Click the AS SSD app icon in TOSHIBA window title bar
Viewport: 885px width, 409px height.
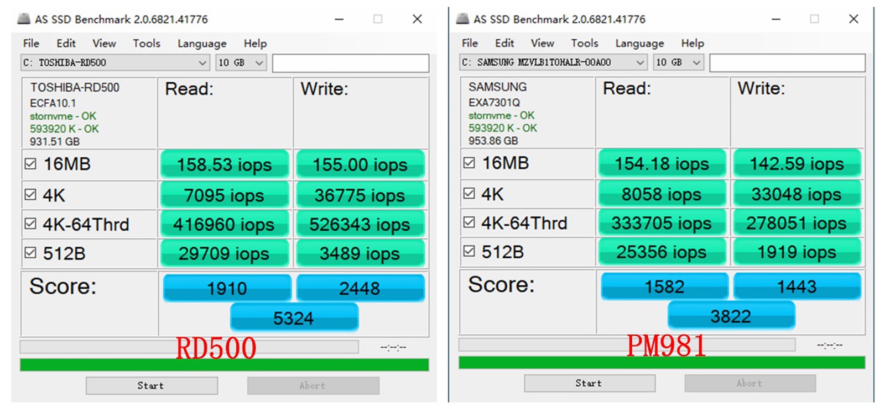coord(24,19)
